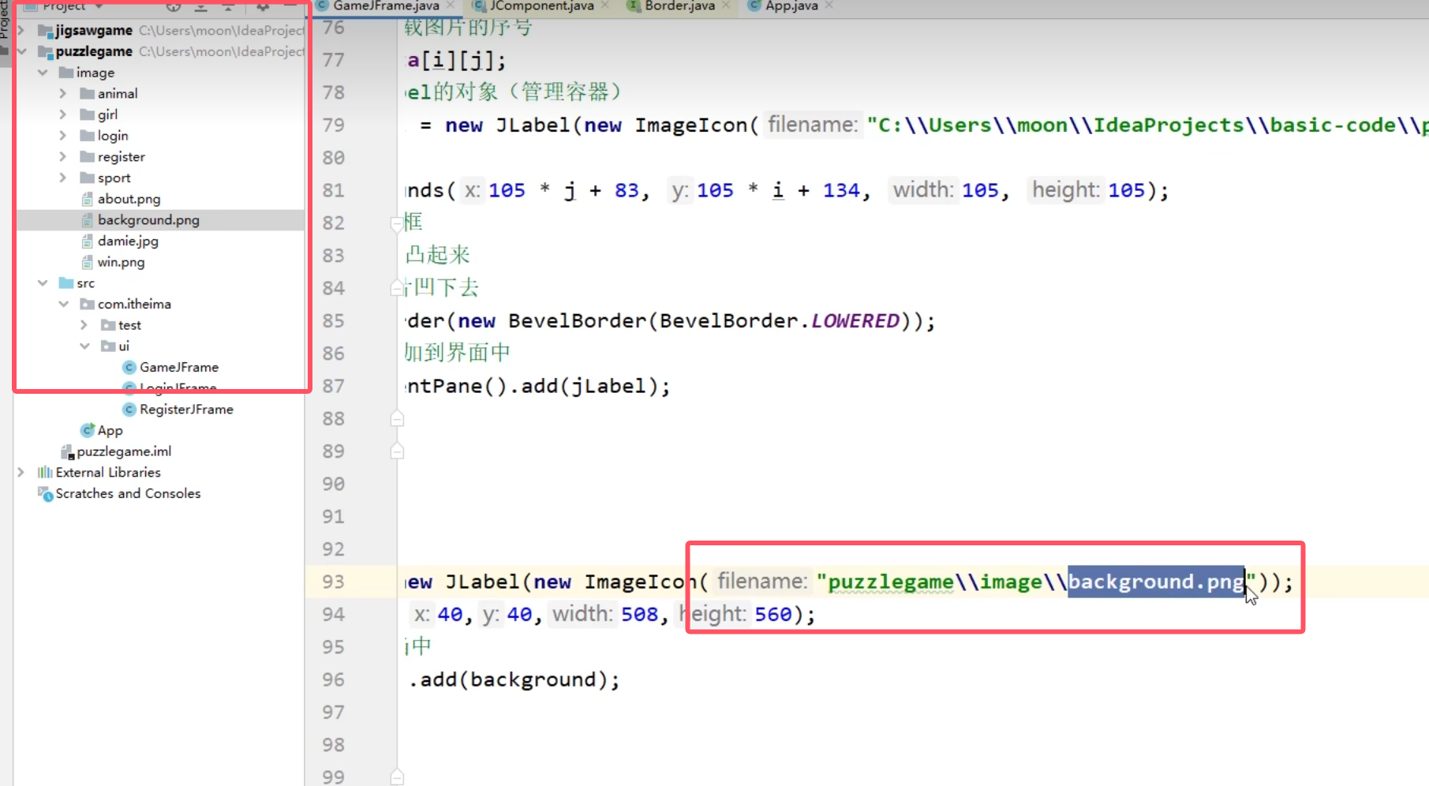
Task: Switch to the Border.java tab
Action: pyautogui.click(x=679, y=6)
